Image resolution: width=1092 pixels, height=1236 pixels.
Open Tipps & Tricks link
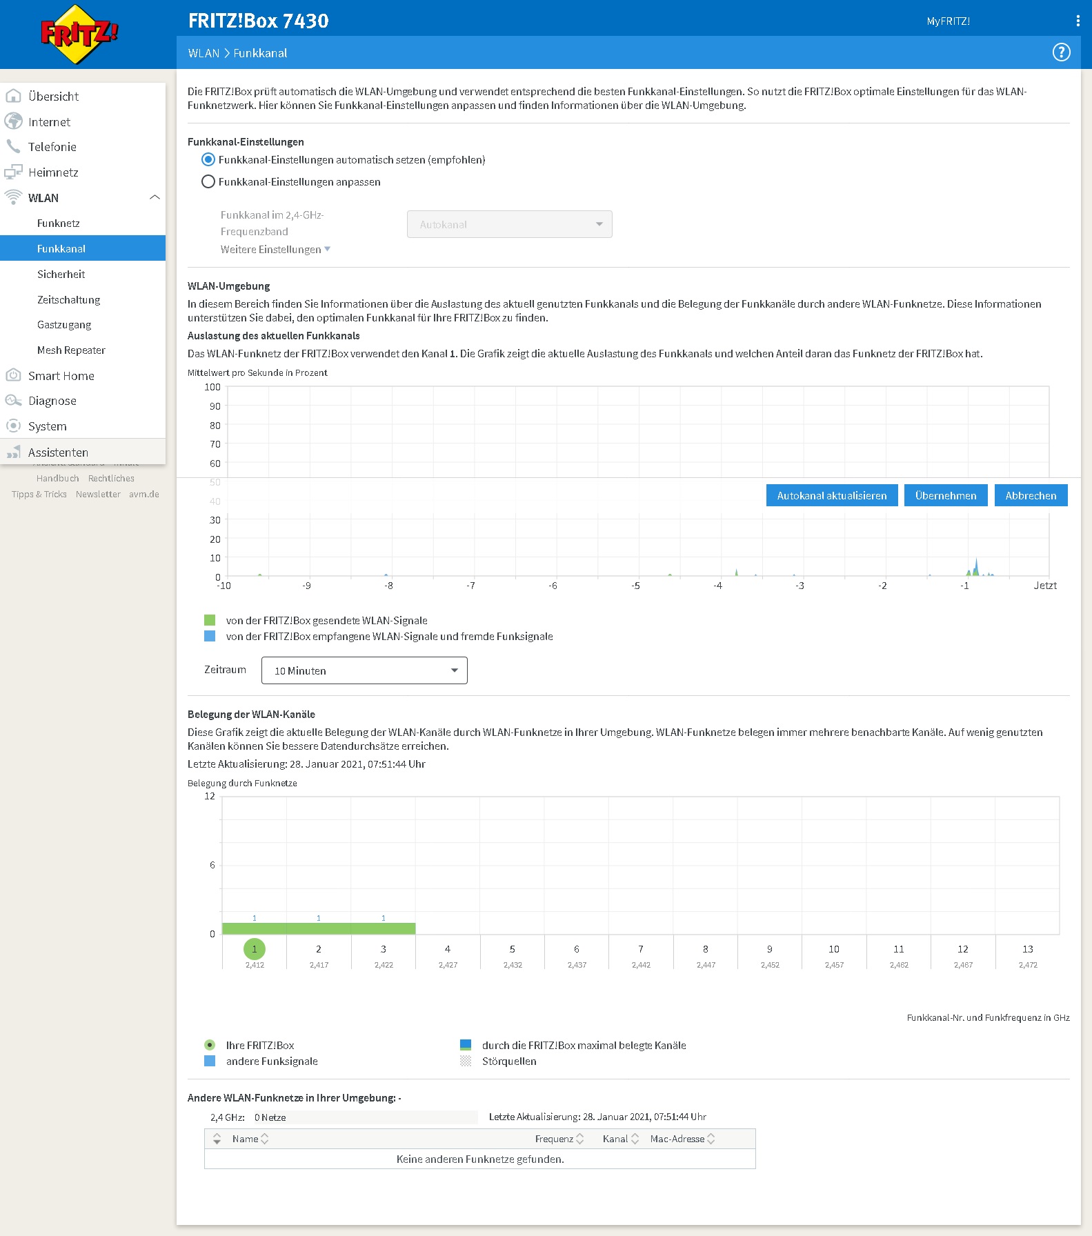click(39, 494)
